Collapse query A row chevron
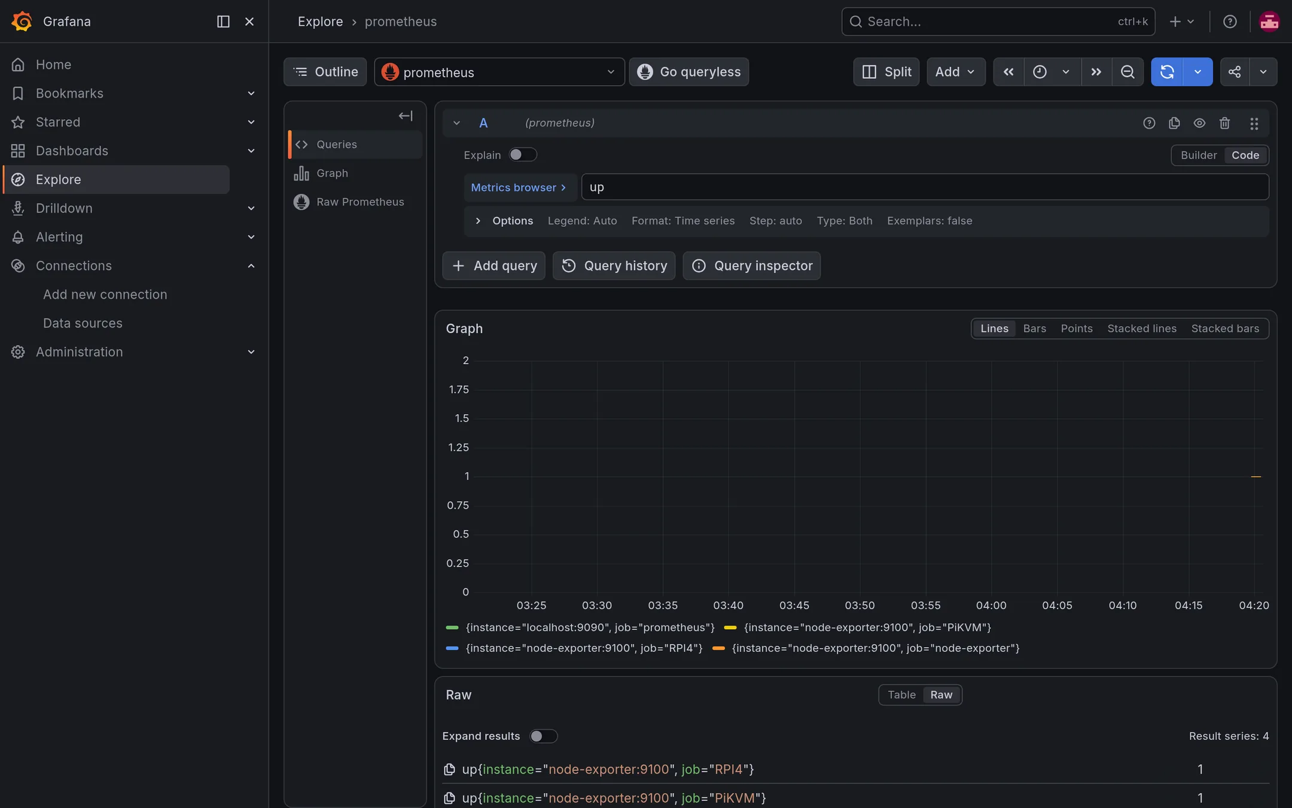Screen dimensions: 1292x808 [456, 123]
